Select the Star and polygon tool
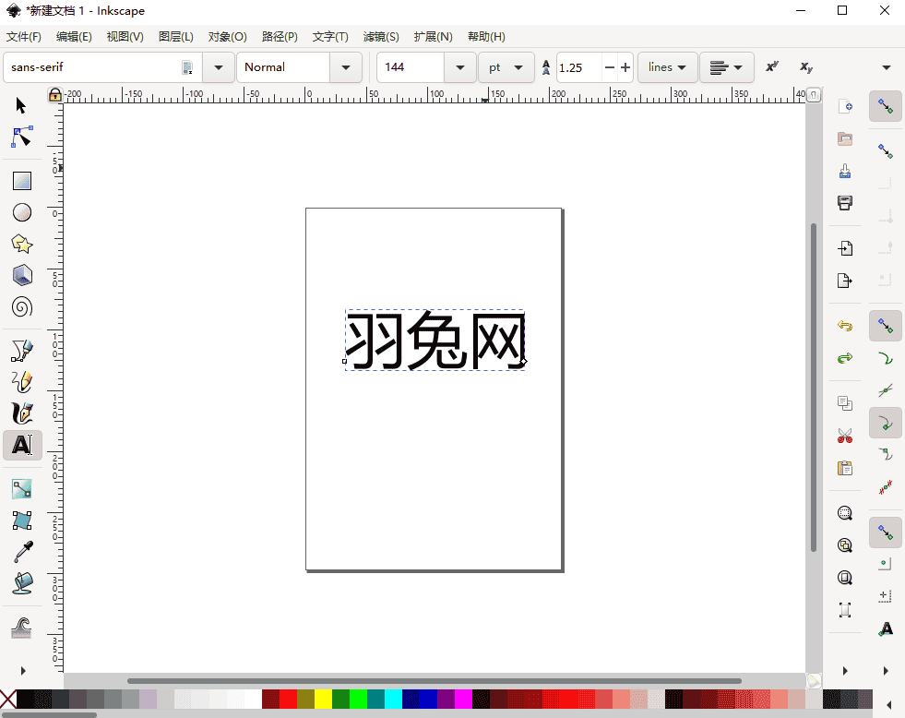 22,245
